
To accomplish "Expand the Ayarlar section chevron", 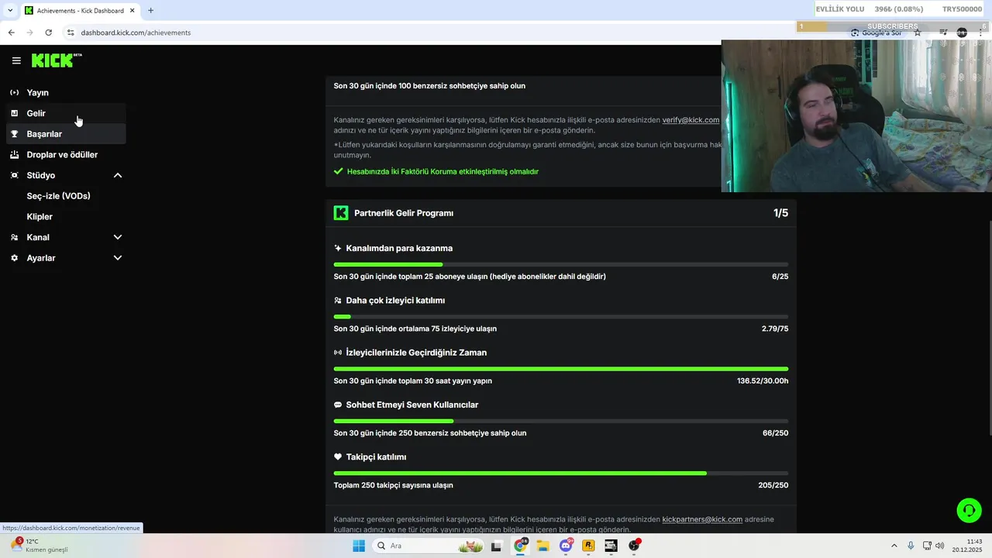I will 118,258.
